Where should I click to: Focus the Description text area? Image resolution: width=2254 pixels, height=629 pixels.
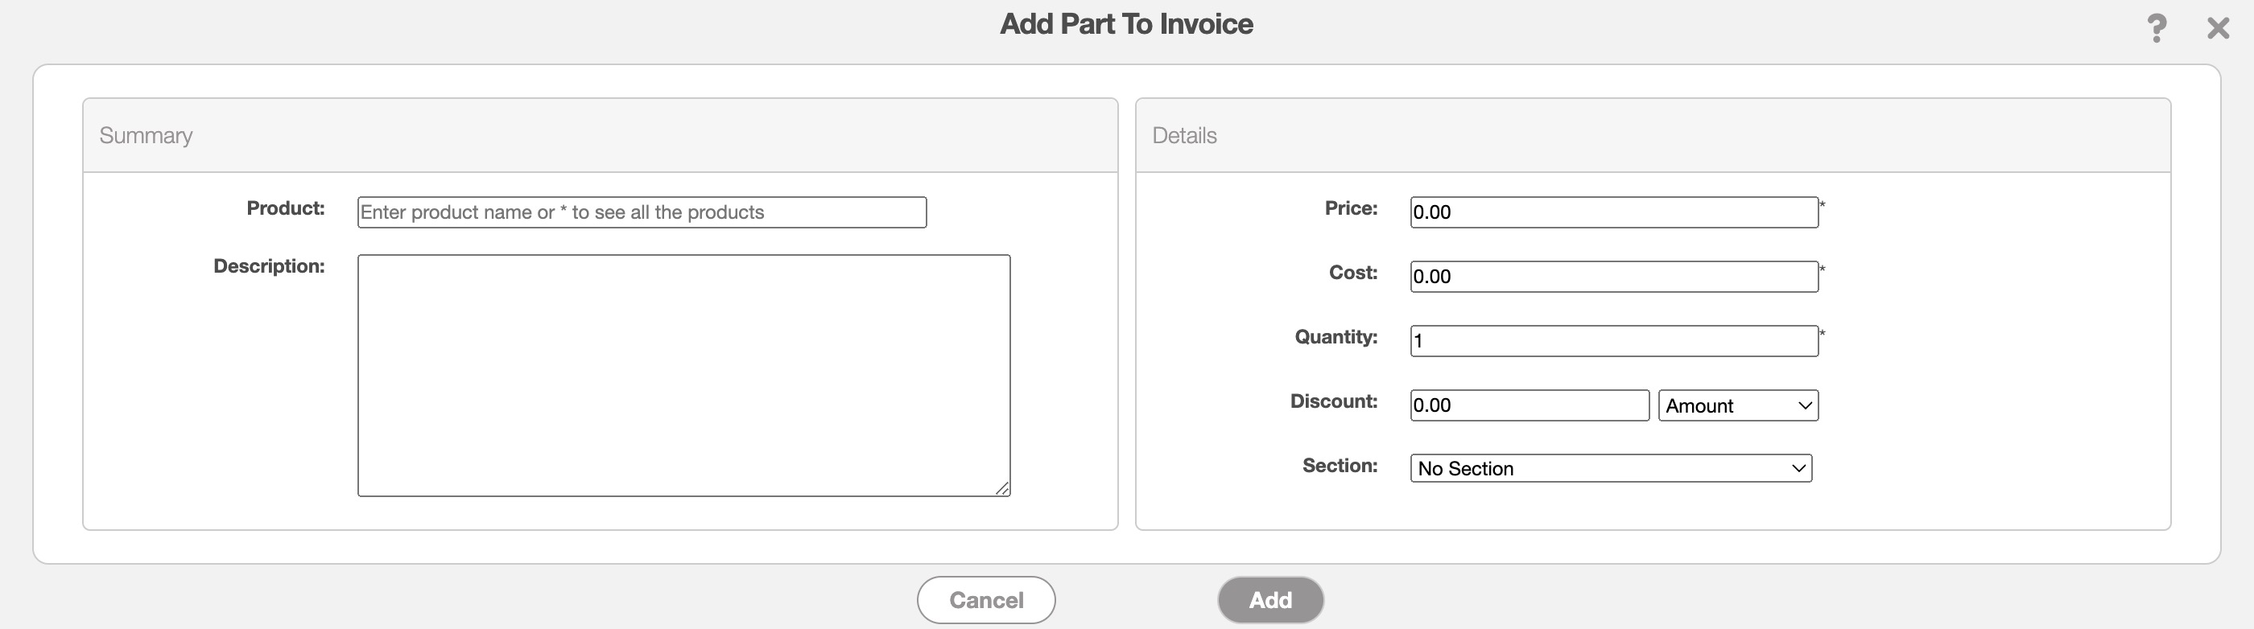pos(683,376)
